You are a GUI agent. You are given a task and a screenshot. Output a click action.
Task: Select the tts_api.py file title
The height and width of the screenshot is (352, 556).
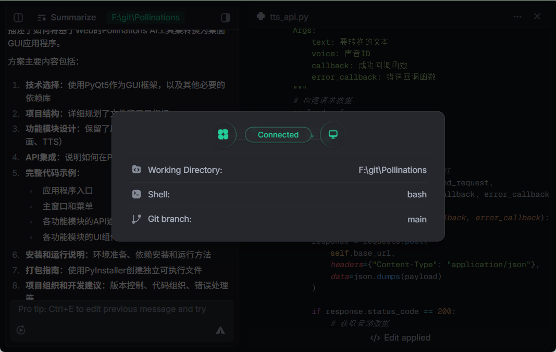pyautogui.click(x=289, y=17)
